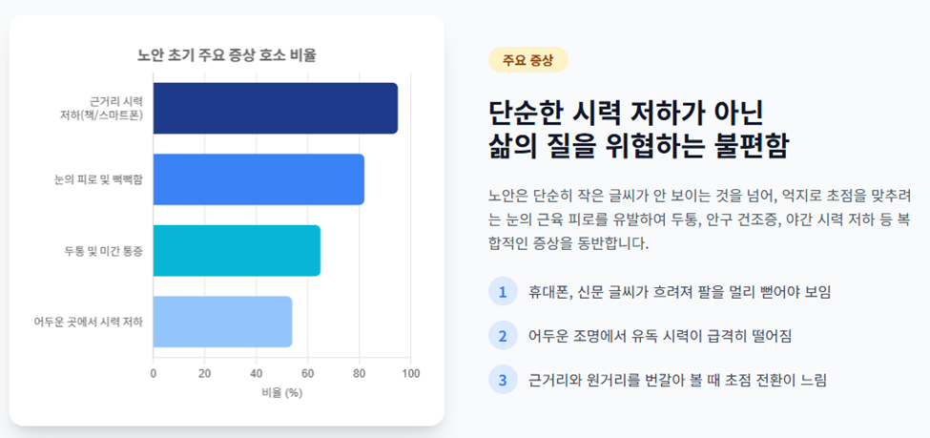Click the 어두운 곳에서 시력 저하 axis label

coord(89,322)
